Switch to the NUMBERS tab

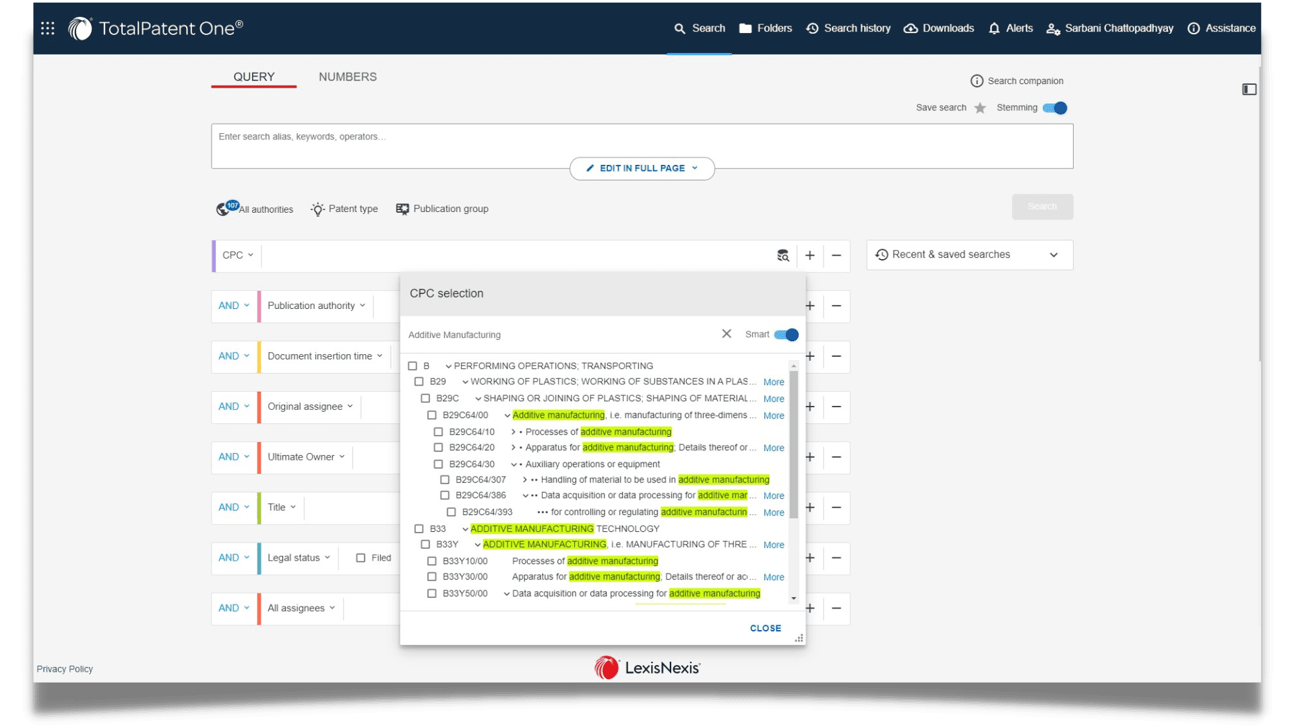coord(348,77)
